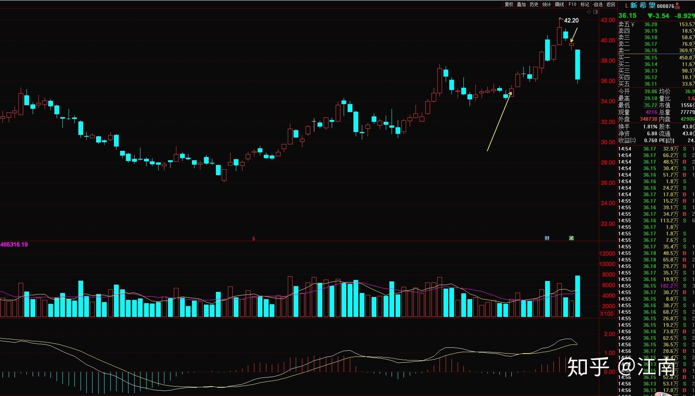
Task: Click the boxed 最低 value 35.72
Action: pyautogui.click(x=651, y=106)
